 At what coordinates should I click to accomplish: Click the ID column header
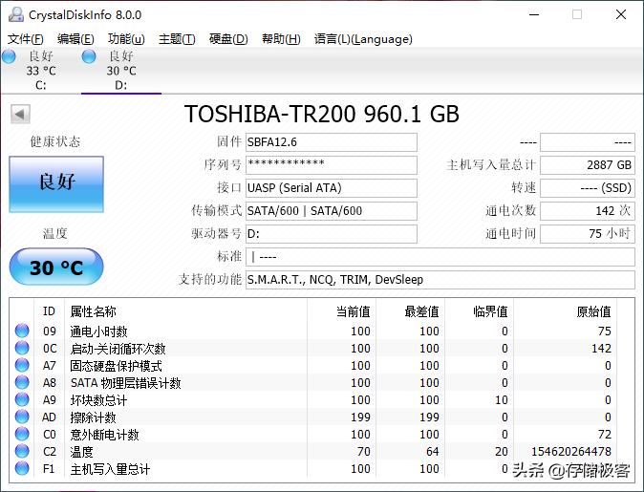point(49,311)
